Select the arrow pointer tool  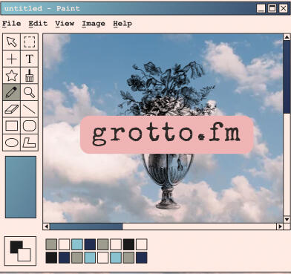[12, 42]
